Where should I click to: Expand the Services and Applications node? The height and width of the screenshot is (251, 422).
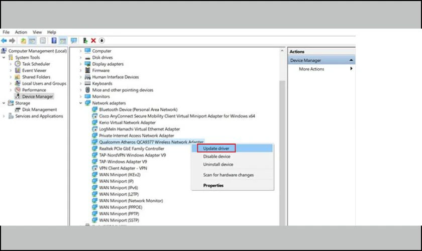[4, 116]
